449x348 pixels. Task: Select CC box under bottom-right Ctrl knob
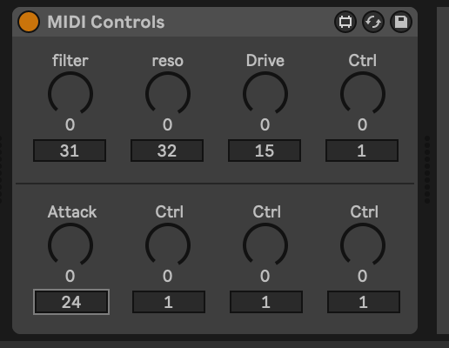pos(364,302)
